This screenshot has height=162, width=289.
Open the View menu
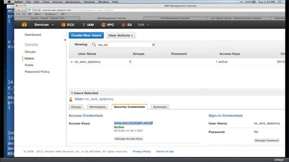coord(46,2)
